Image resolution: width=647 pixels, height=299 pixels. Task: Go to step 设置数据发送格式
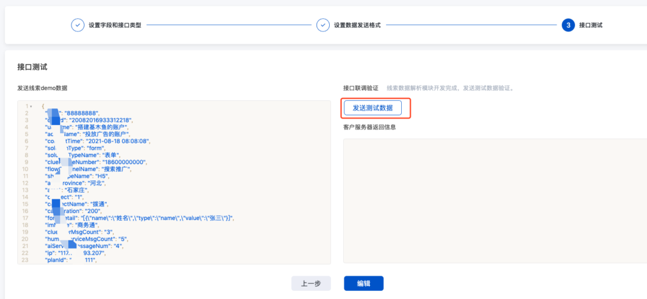click(x=357, y=25)
